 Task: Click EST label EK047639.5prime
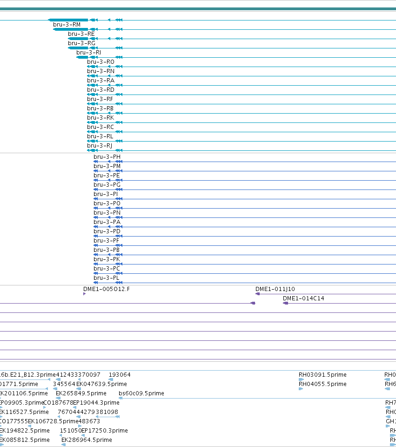(x=102, y=384)
